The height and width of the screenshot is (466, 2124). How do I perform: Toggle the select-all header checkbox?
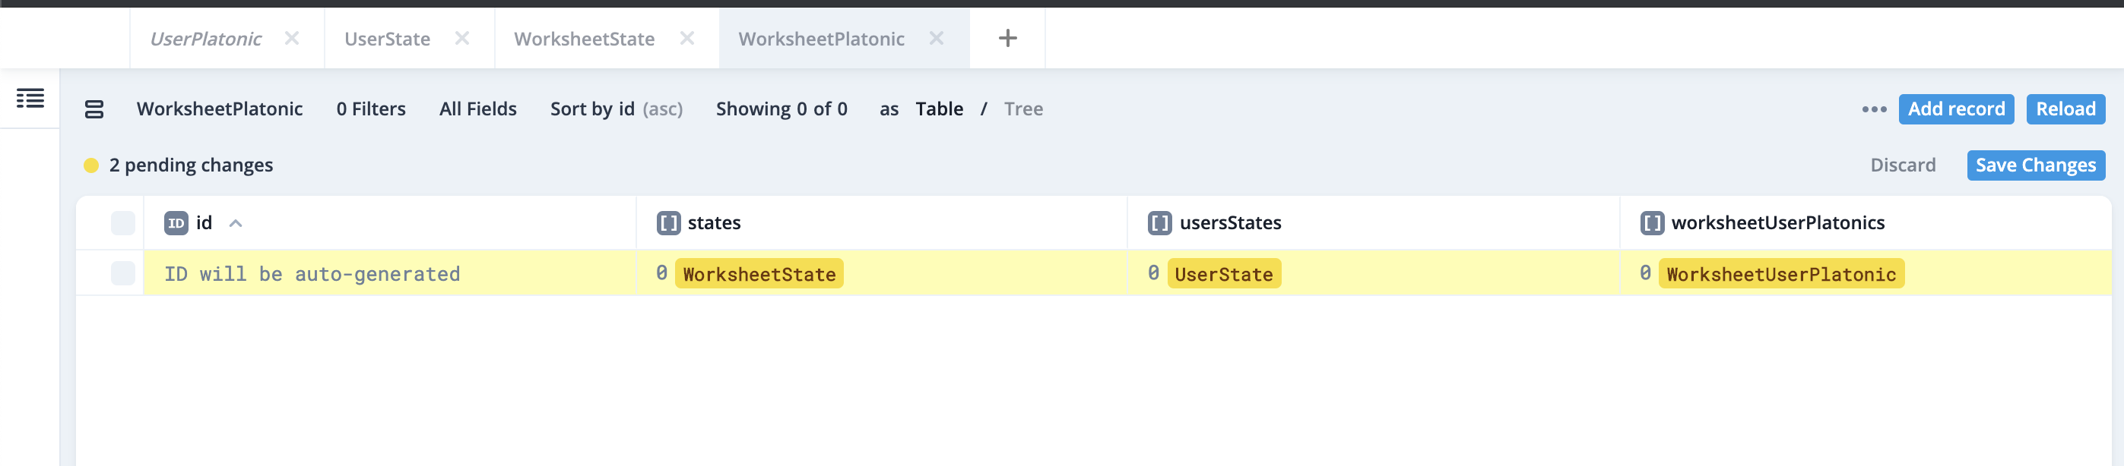[x=123, y=223]
